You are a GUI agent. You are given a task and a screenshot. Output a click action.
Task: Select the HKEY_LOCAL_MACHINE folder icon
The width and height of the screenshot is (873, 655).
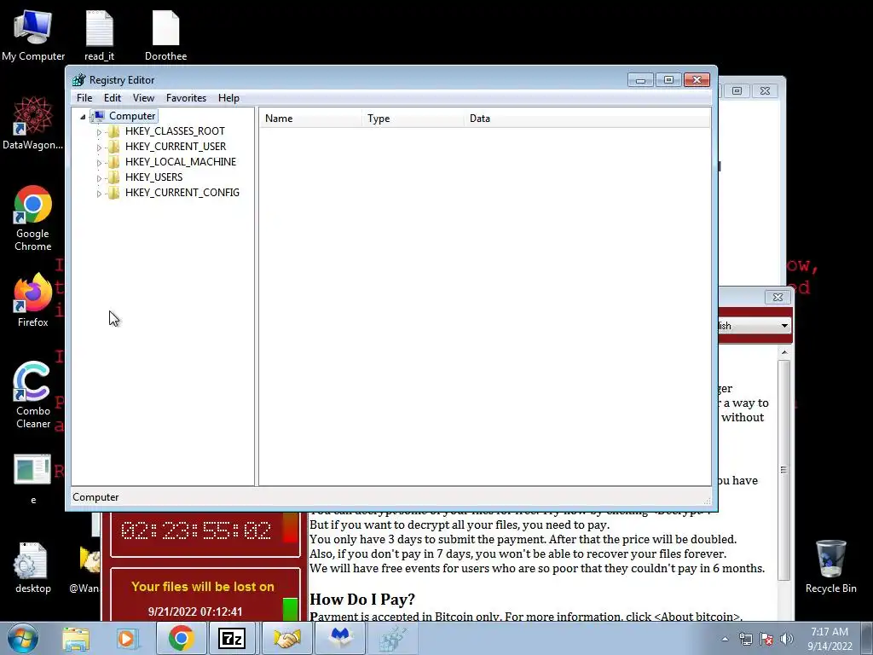coord(113,162)
